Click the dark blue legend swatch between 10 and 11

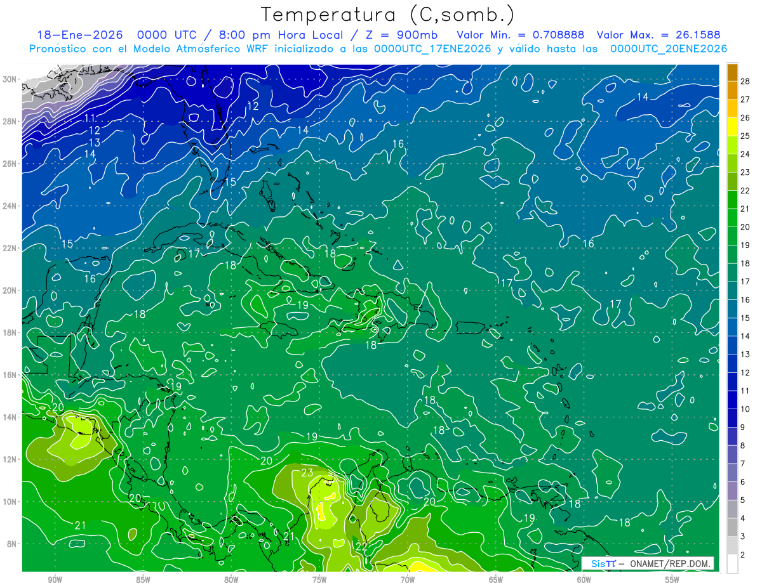732,400
